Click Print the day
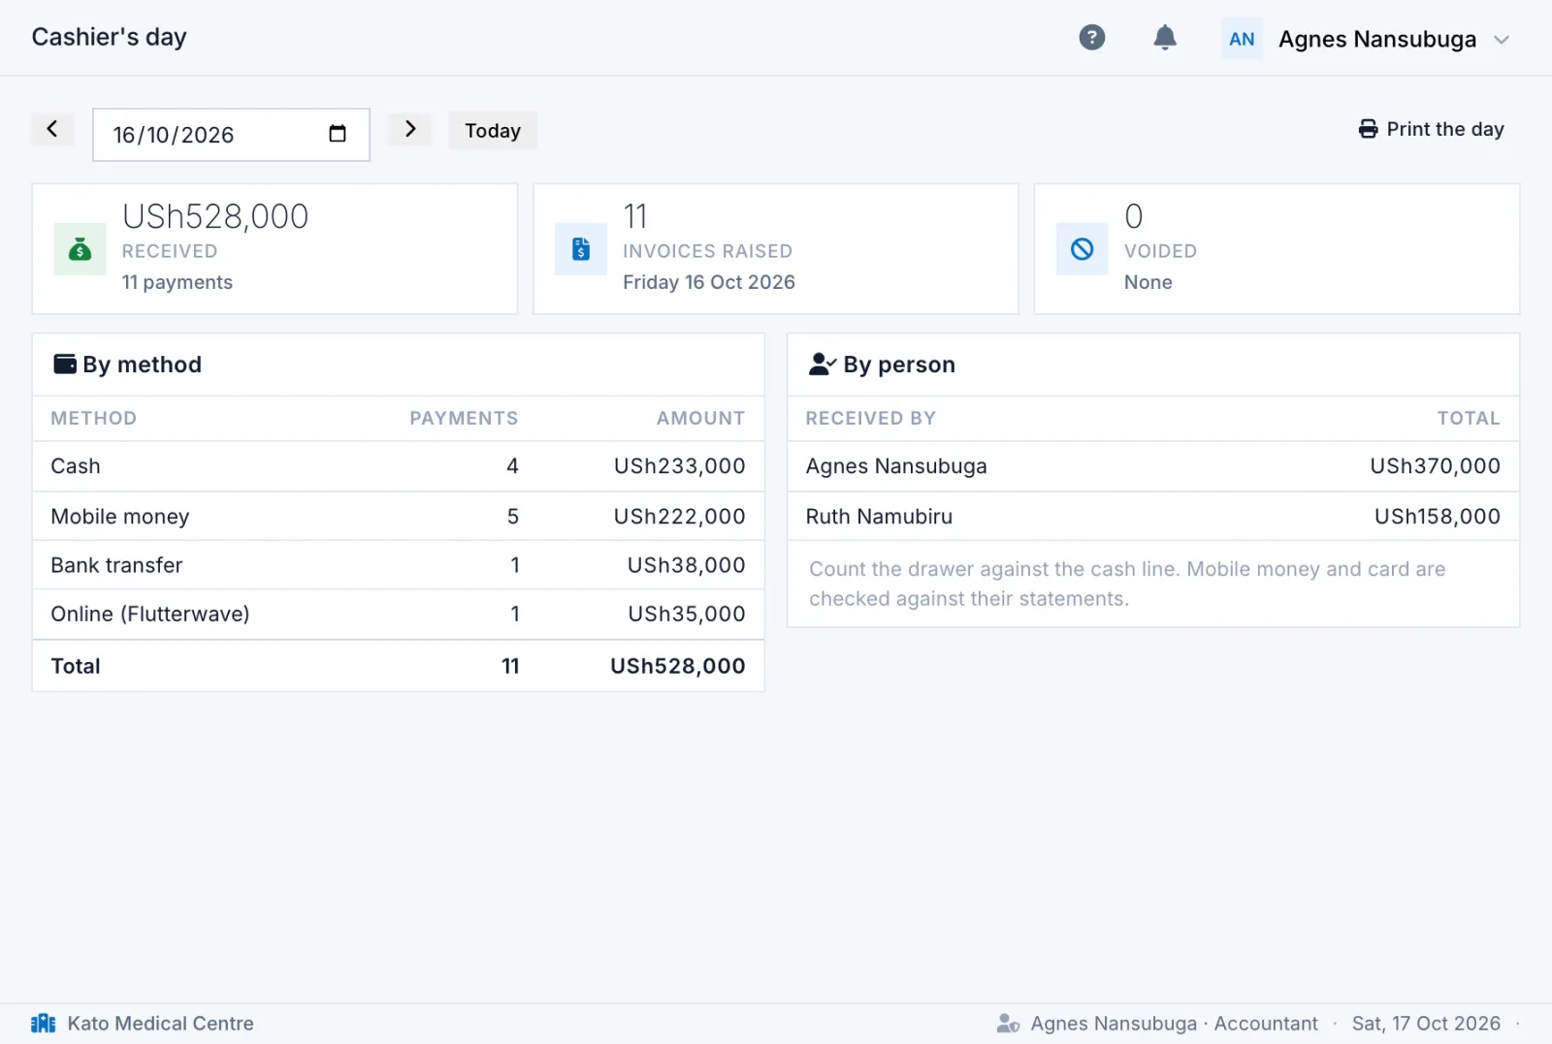This screenshot has width=1552, height=1044. coord(1431,129)
